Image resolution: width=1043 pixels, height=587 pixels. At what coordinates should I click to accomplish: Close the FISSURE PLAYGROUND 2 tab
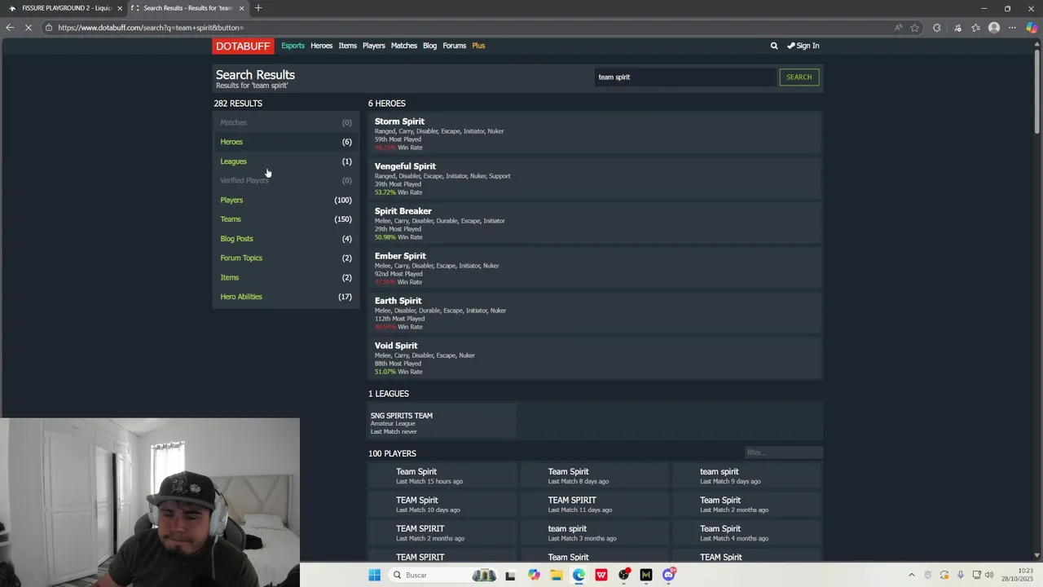[x=120, y=8]
